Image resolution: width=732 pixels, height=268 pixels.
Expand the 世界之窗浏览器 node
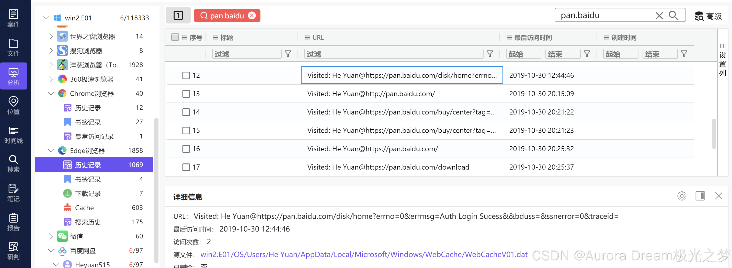[51, 36]
